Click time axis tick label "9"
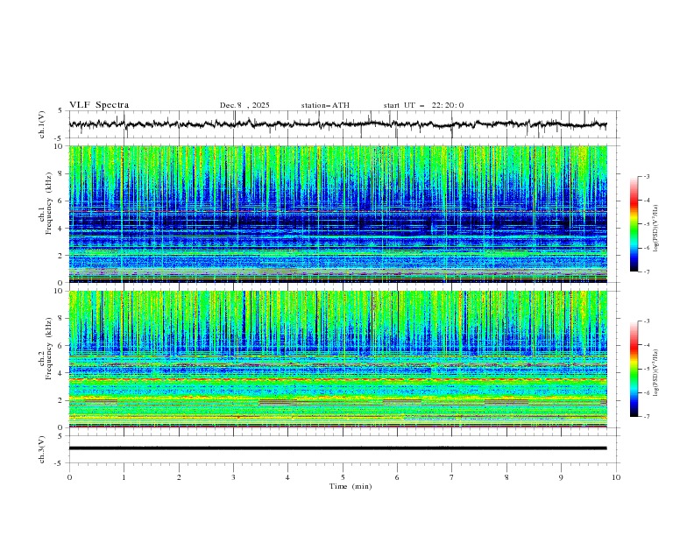 coord(561,477)
